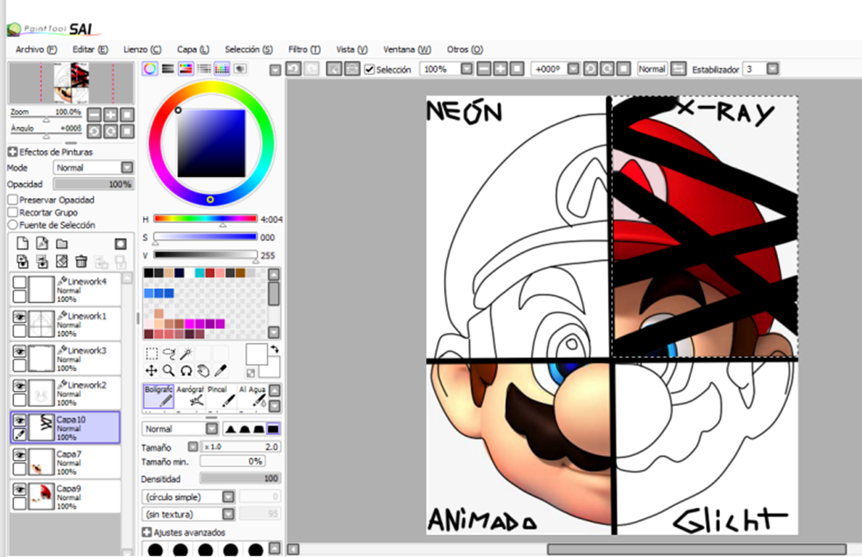Choose the Pincel brush tool
This screenshot has width=862, height=557.
(x=220, y=397)
